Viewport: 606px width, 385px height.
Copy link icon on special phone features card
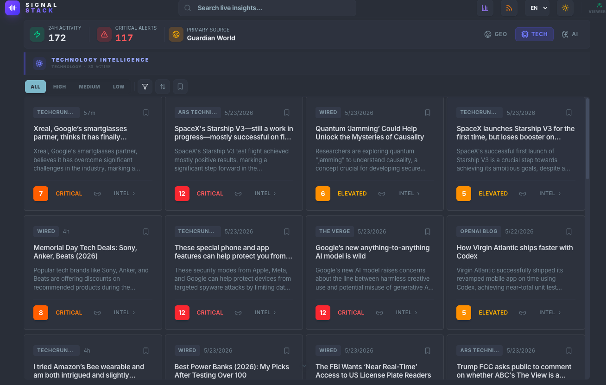238,313
